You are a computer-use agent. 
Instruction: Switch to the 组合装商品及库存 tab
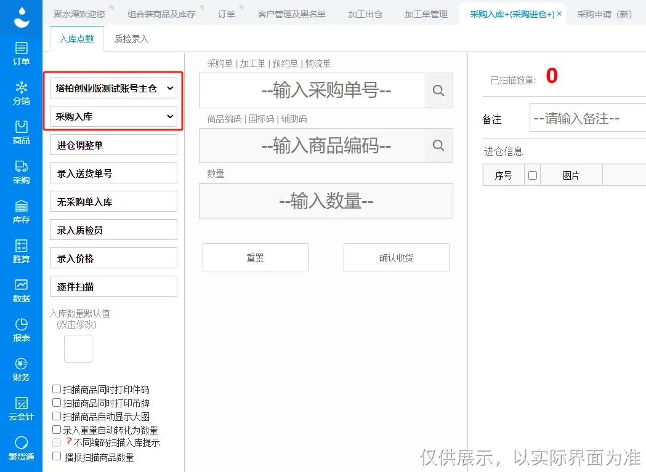point(161,14)
